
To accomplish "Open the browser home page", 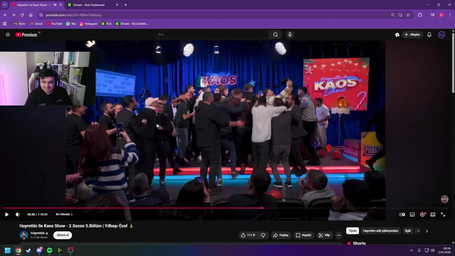I will (x=31, y=15).
